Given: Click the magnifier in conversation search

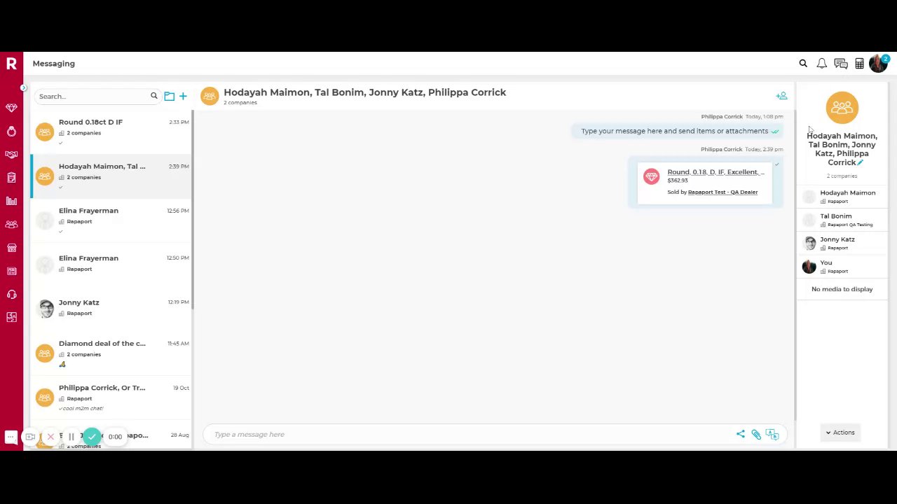Looking at the screenshot, I should [x=154, y=96].
